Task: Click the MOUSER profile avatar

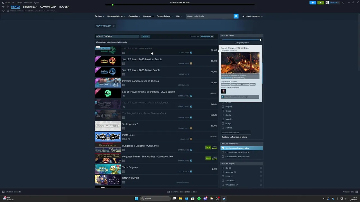Action: [x=327, y=3]
